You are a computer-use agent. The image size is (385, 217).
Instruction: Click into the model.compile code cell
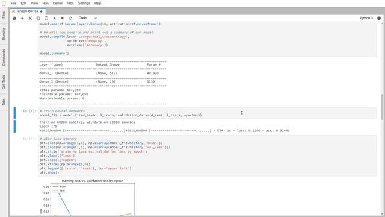click(207, 39)
